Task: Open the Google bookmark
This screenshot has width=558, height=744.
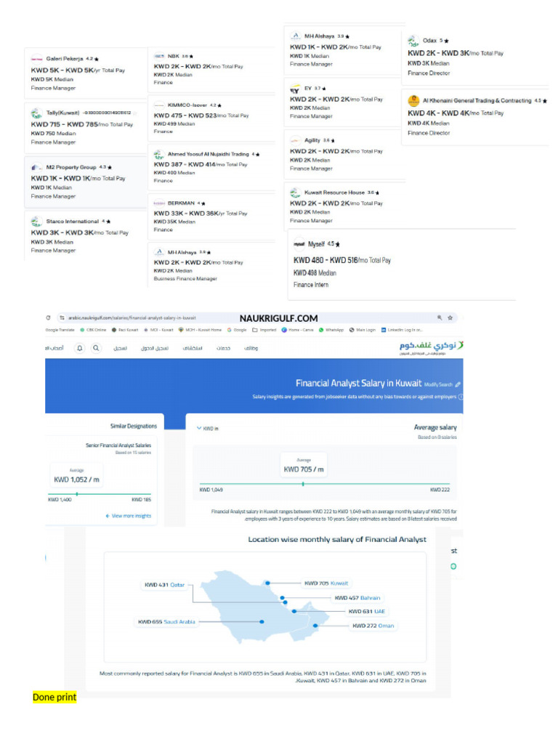Action: click(x=237, y=330)
